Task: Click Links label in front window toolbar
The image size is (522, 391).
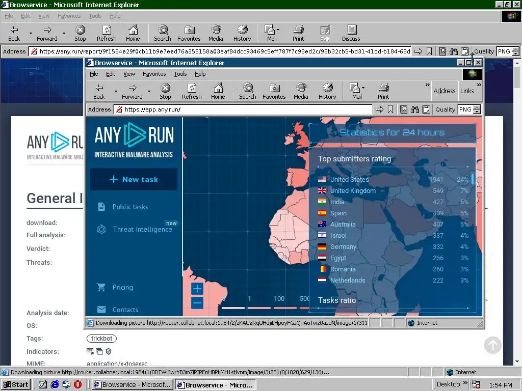Action: 467,91
